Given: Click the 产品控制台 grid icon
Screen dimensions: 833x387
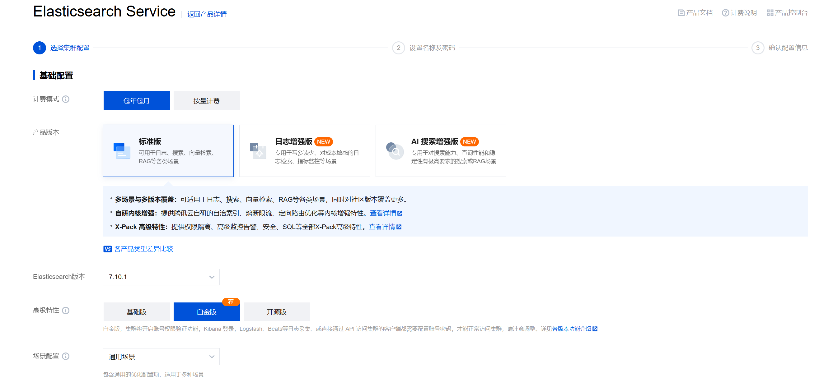Looking at the screenshot, I should [x=770, y=13].
